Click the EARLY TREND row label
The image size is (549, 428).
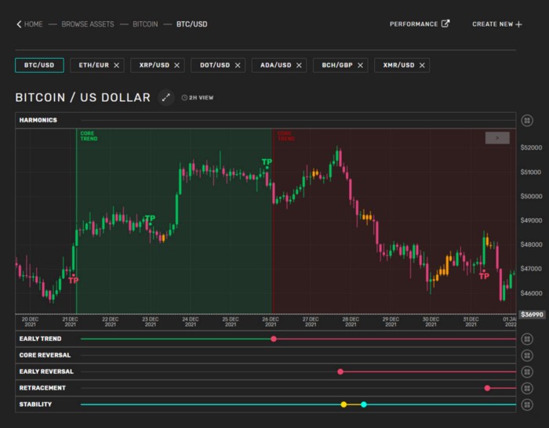coord(40,339)
